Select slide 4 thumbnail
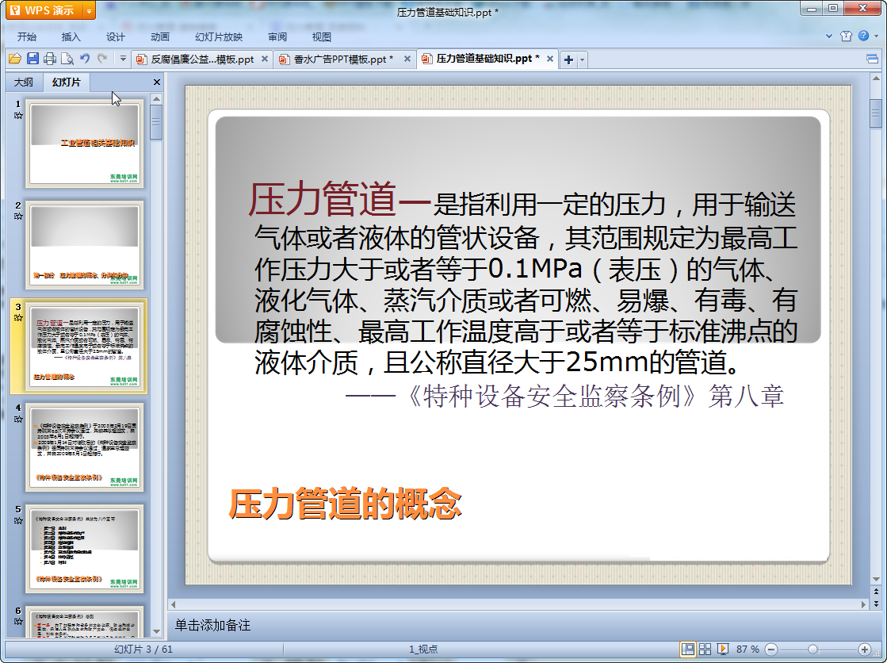The width and height of the screenshot is (887, 663). point(84,447)
